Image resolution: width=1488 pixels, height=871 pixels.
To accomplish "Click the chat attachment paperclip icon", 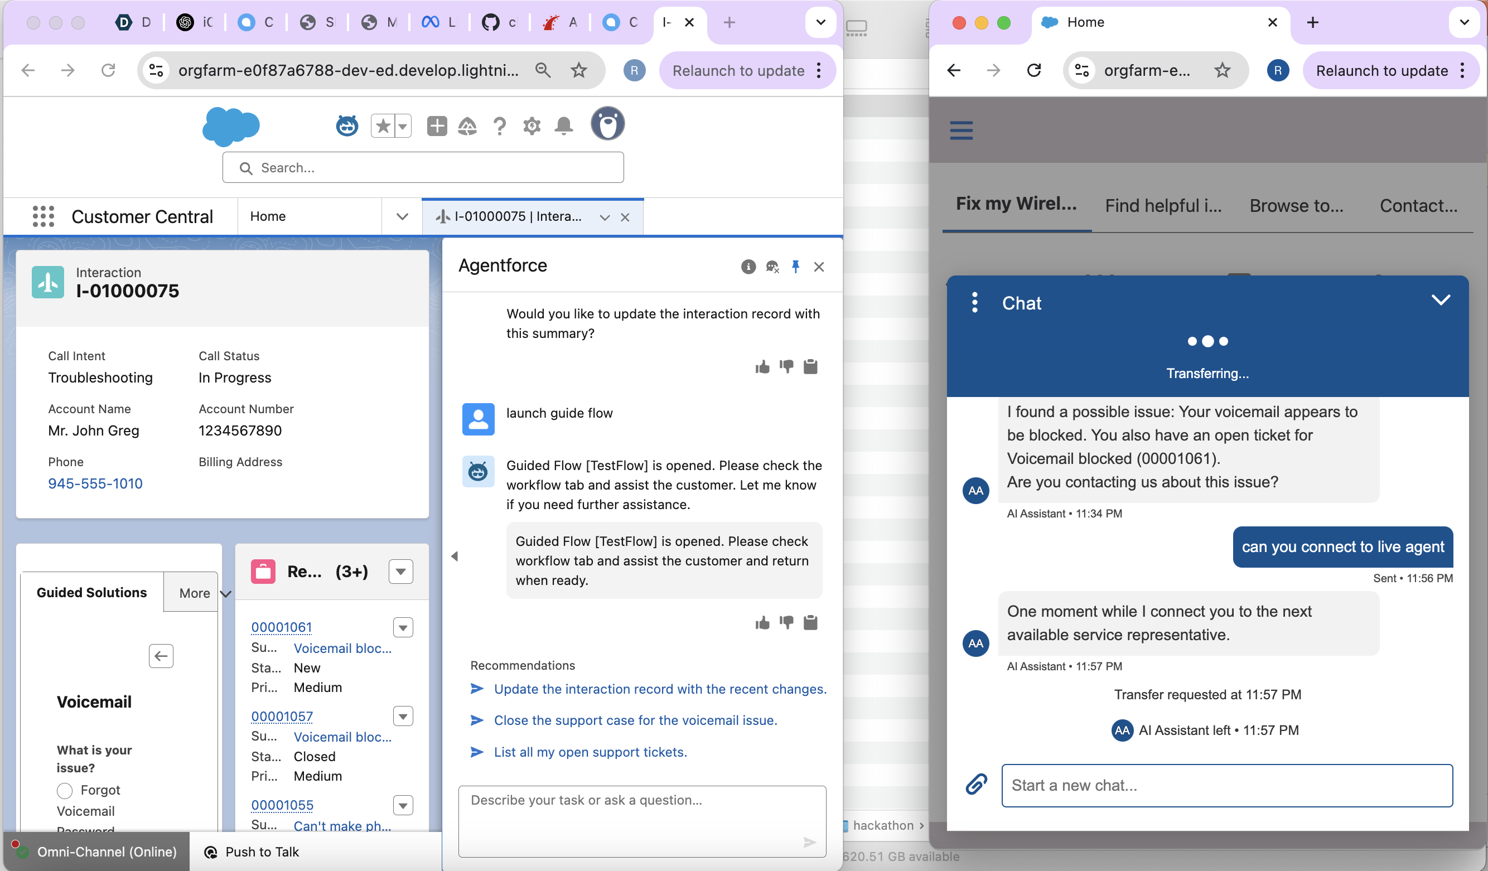I will (976, 784).
